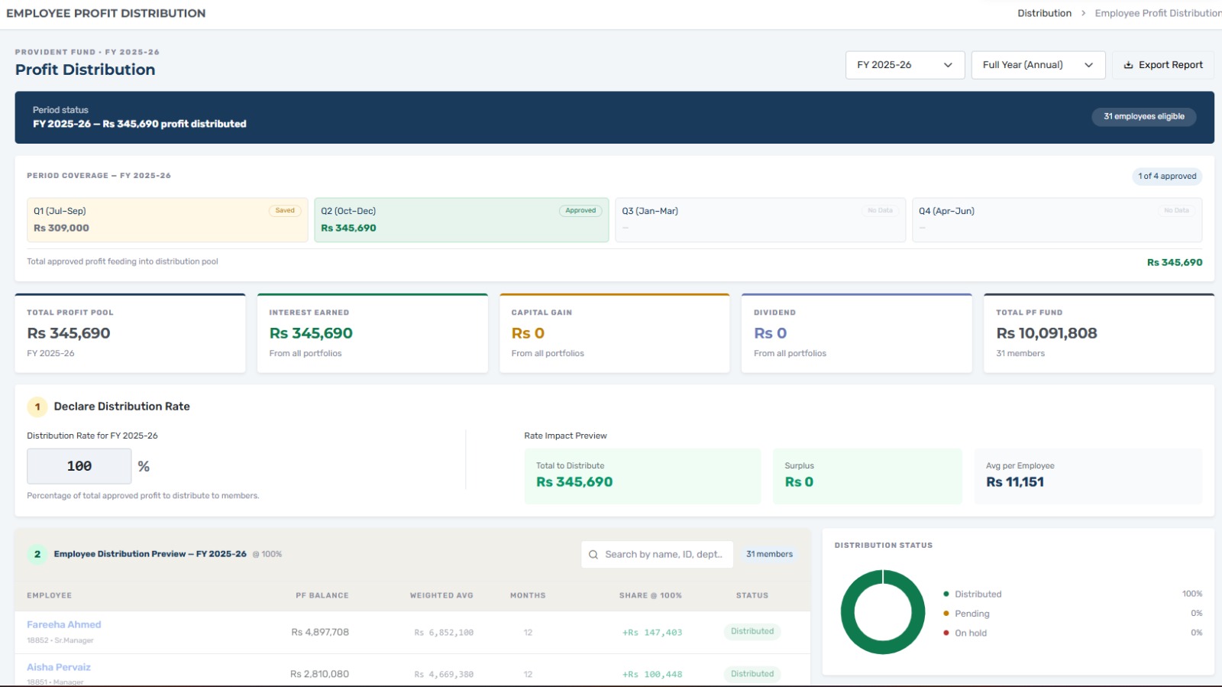Click the Employee column header
The width and height of the screenshot is (1222, 687).
[x=50, y=595]
